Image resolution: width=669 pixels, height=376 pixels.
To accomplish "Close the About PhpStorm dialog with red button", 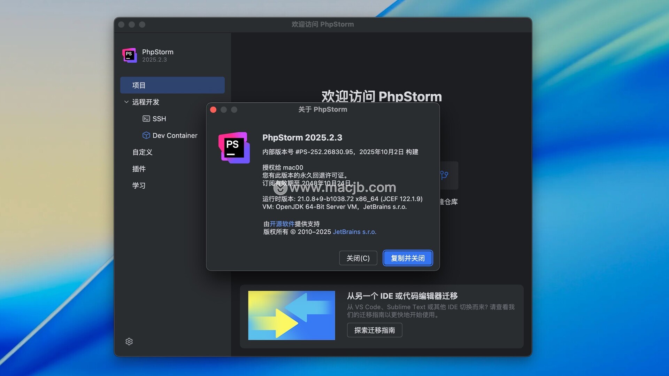I will click(213, 110).
